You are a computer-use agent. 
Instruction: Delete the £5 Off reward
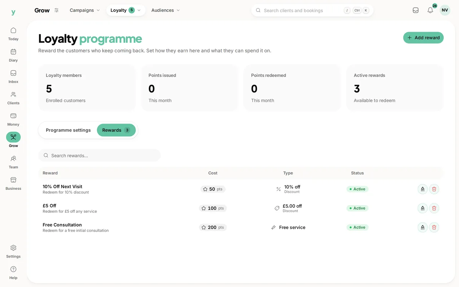coord(434,208)
